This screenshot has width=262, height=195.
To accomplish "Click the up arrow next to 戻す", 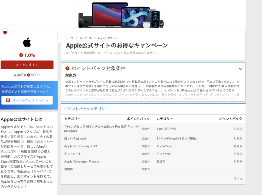I will tap(241, 179).
